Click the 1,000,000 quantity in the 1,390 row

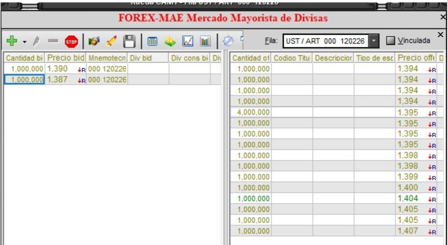(x=25, y=69)
